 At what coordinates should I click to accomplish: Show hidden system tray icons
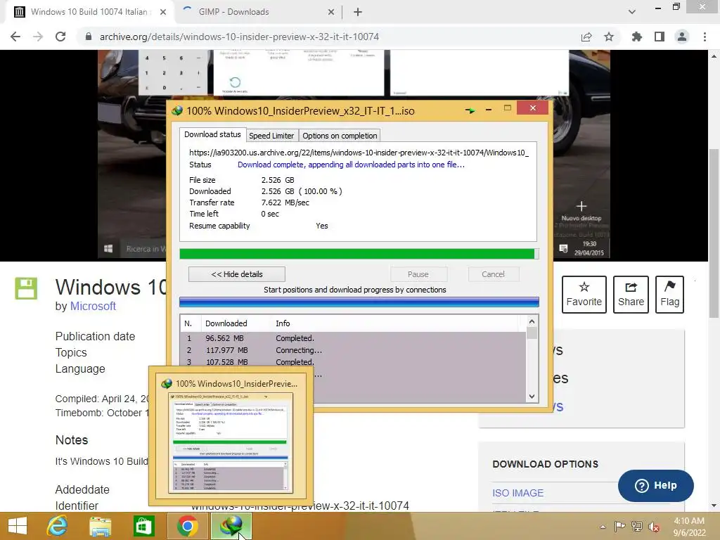(603, 527)
